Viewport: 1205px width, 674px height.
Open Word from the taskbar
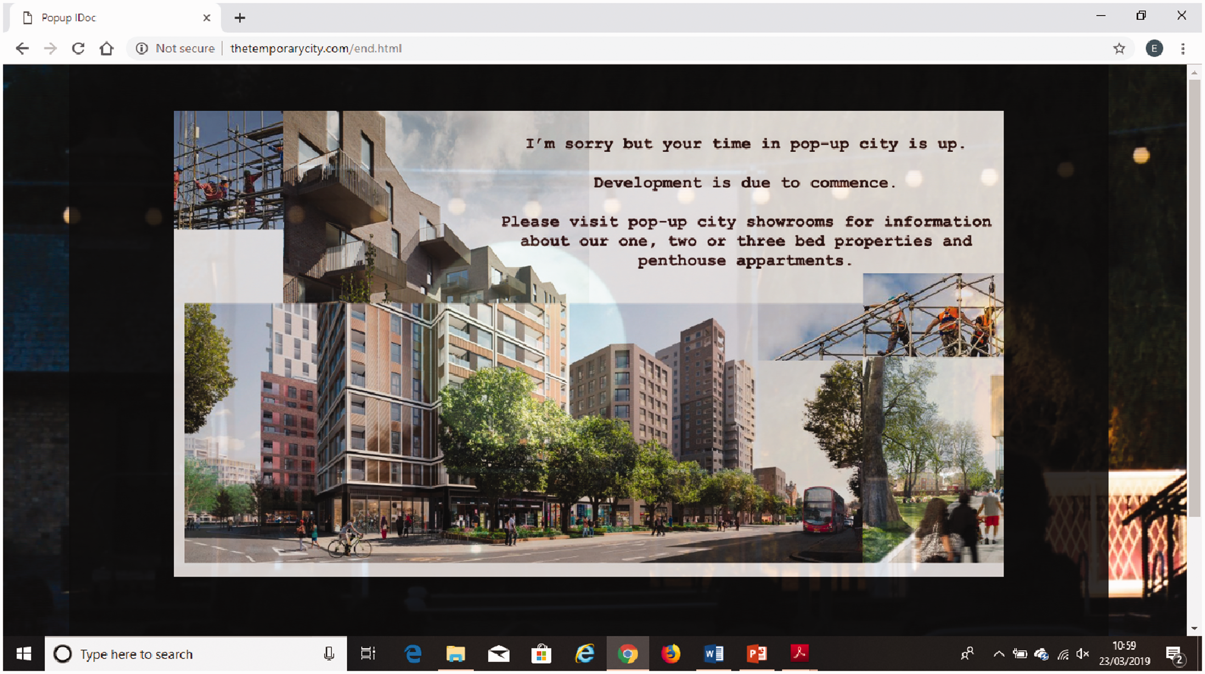tap(713, 653)
